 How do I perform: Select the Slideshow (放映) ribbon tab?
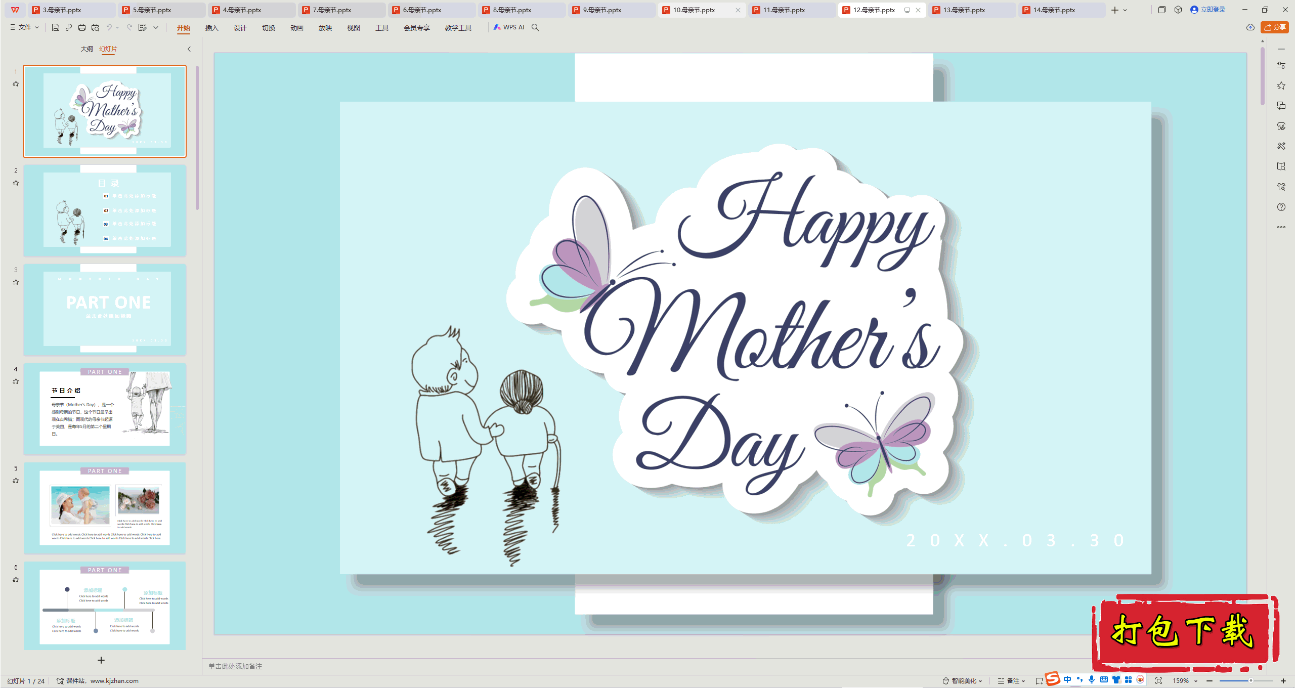tap(325, 28)
